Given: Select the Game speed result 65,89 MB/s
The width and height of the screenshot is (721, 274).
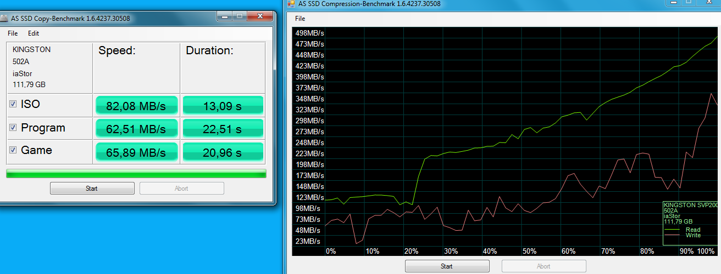Looking at the screenshot, I should coord(137,152).
